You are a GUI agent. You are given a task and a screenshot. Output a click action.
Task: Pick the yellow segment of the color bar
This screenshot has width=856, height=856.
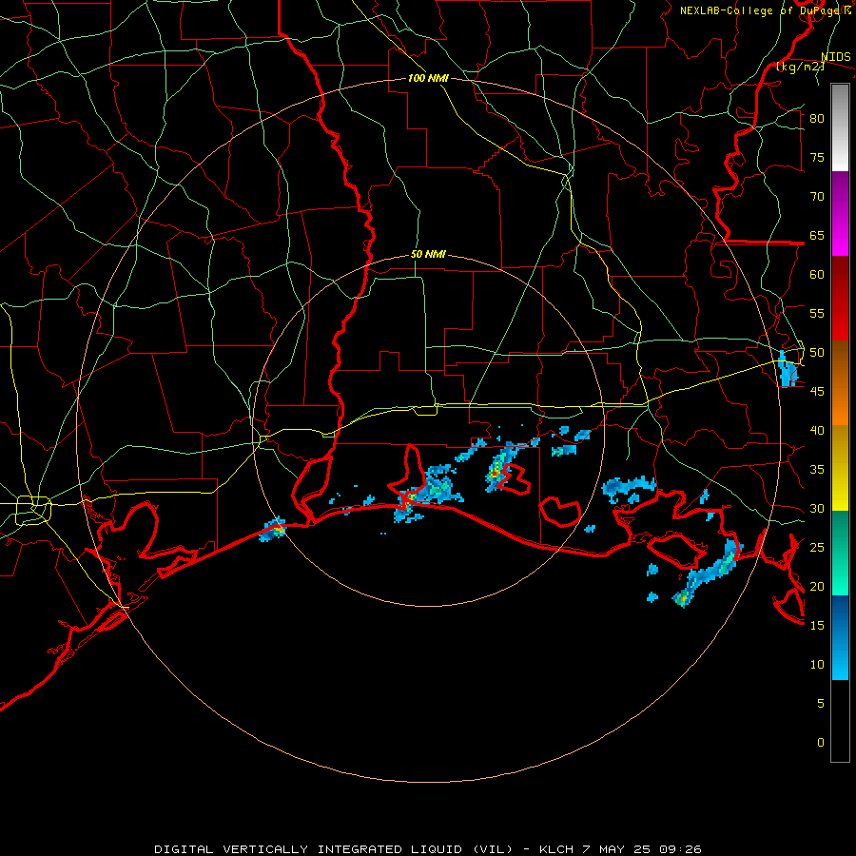pos(840,468)
